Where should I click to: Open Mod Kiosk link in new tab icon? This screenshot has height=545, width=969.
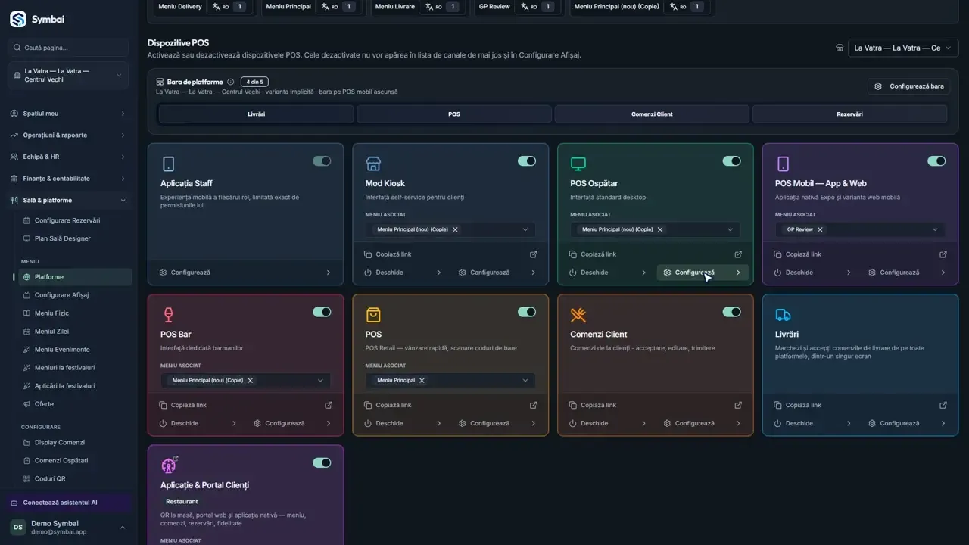(533, 254)
